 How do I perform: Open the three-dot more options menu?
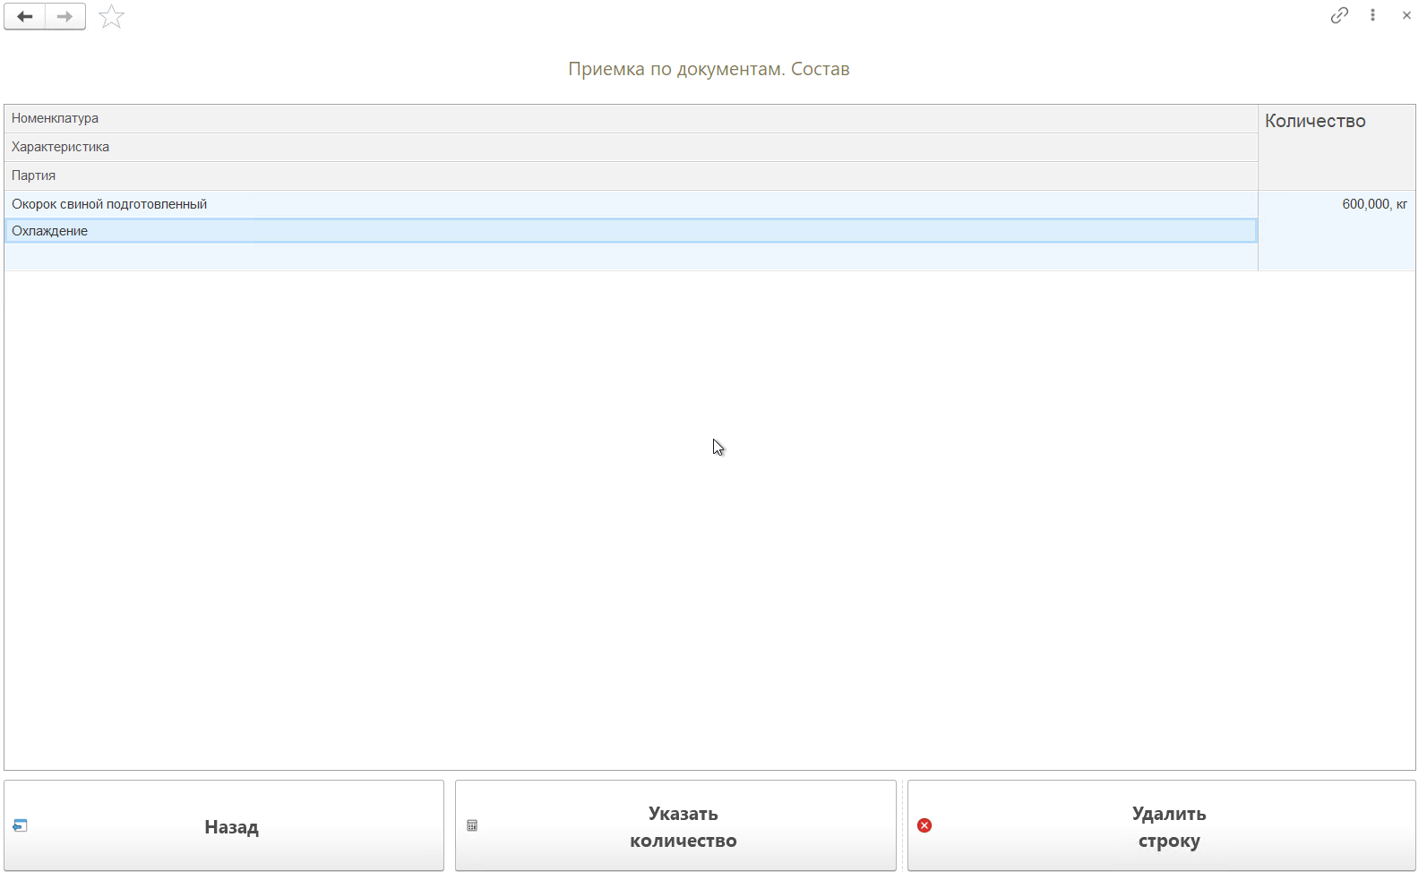(1372, 15)
